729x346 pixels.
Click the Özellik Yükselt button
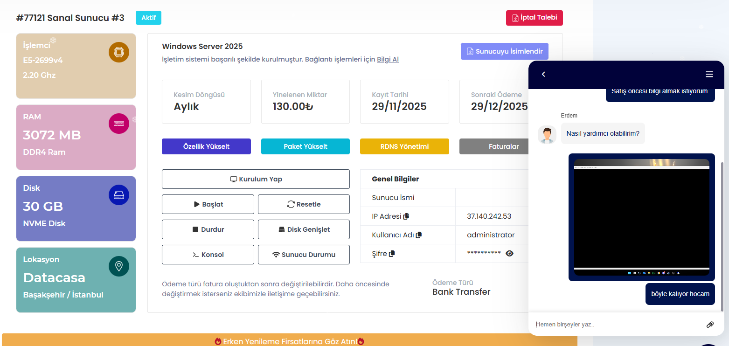point(206,146)
